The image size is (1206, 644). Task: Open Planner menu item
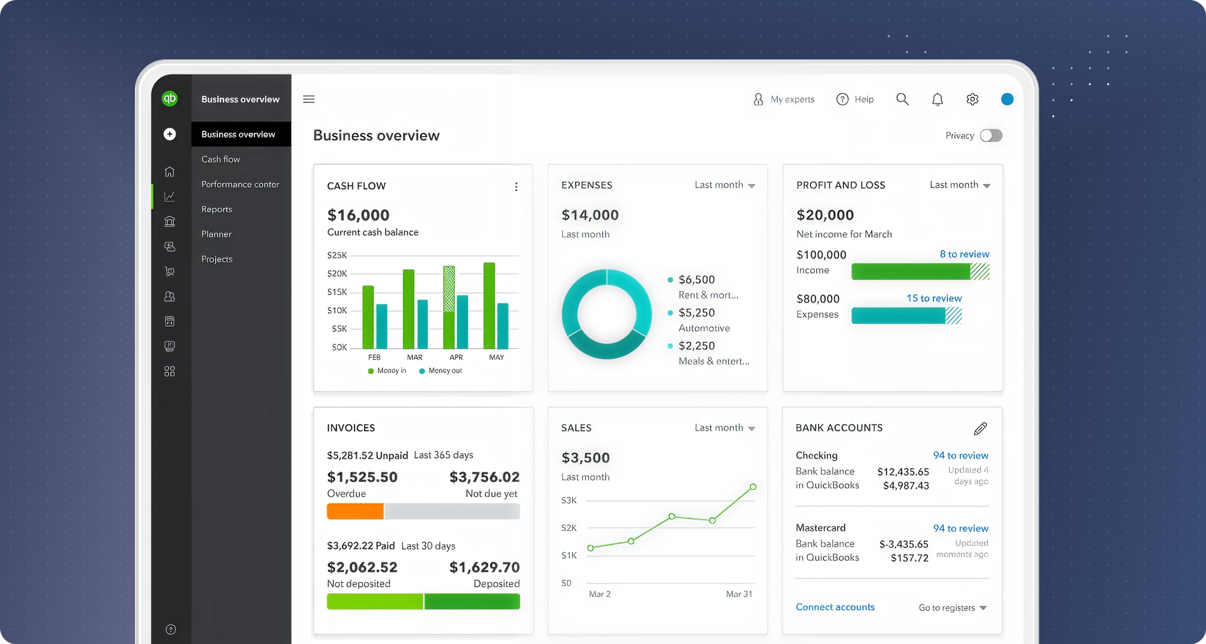(216, 234)
